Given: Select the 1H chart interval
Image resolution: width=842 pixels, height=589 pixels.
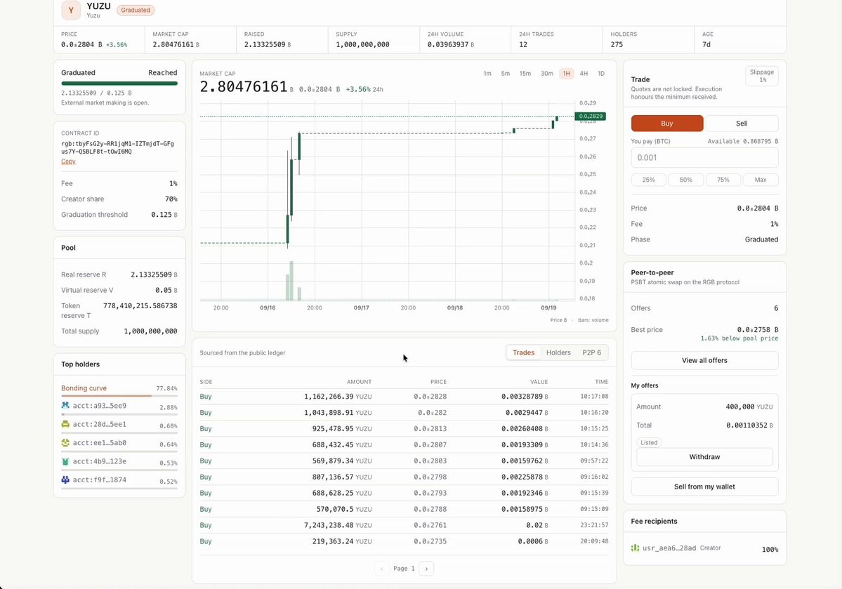Looking at the screenshot, I should point(567,74).
